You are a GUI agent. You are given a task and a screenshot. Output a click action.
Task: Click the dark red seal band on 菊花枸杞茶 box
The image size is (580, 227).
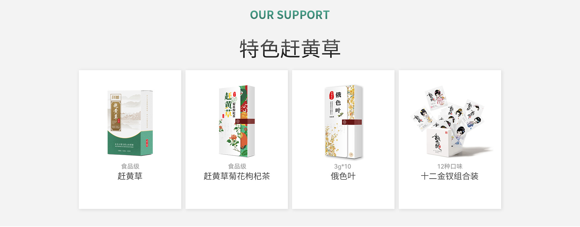click(x=245, y=121)
